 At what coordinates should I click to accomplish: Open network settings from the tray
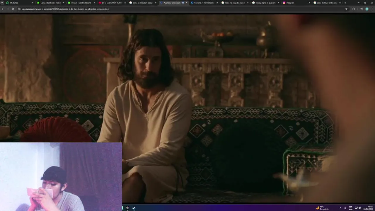tap(356, 208)
